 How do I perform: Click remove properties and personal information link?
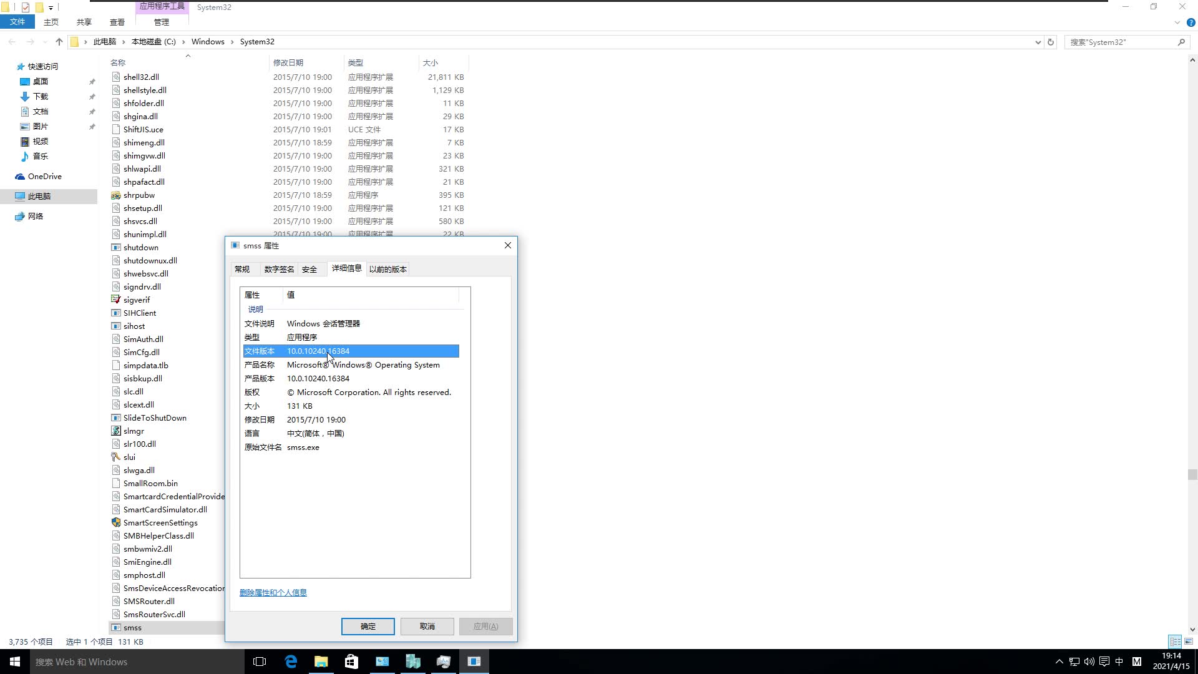point(273,593)
